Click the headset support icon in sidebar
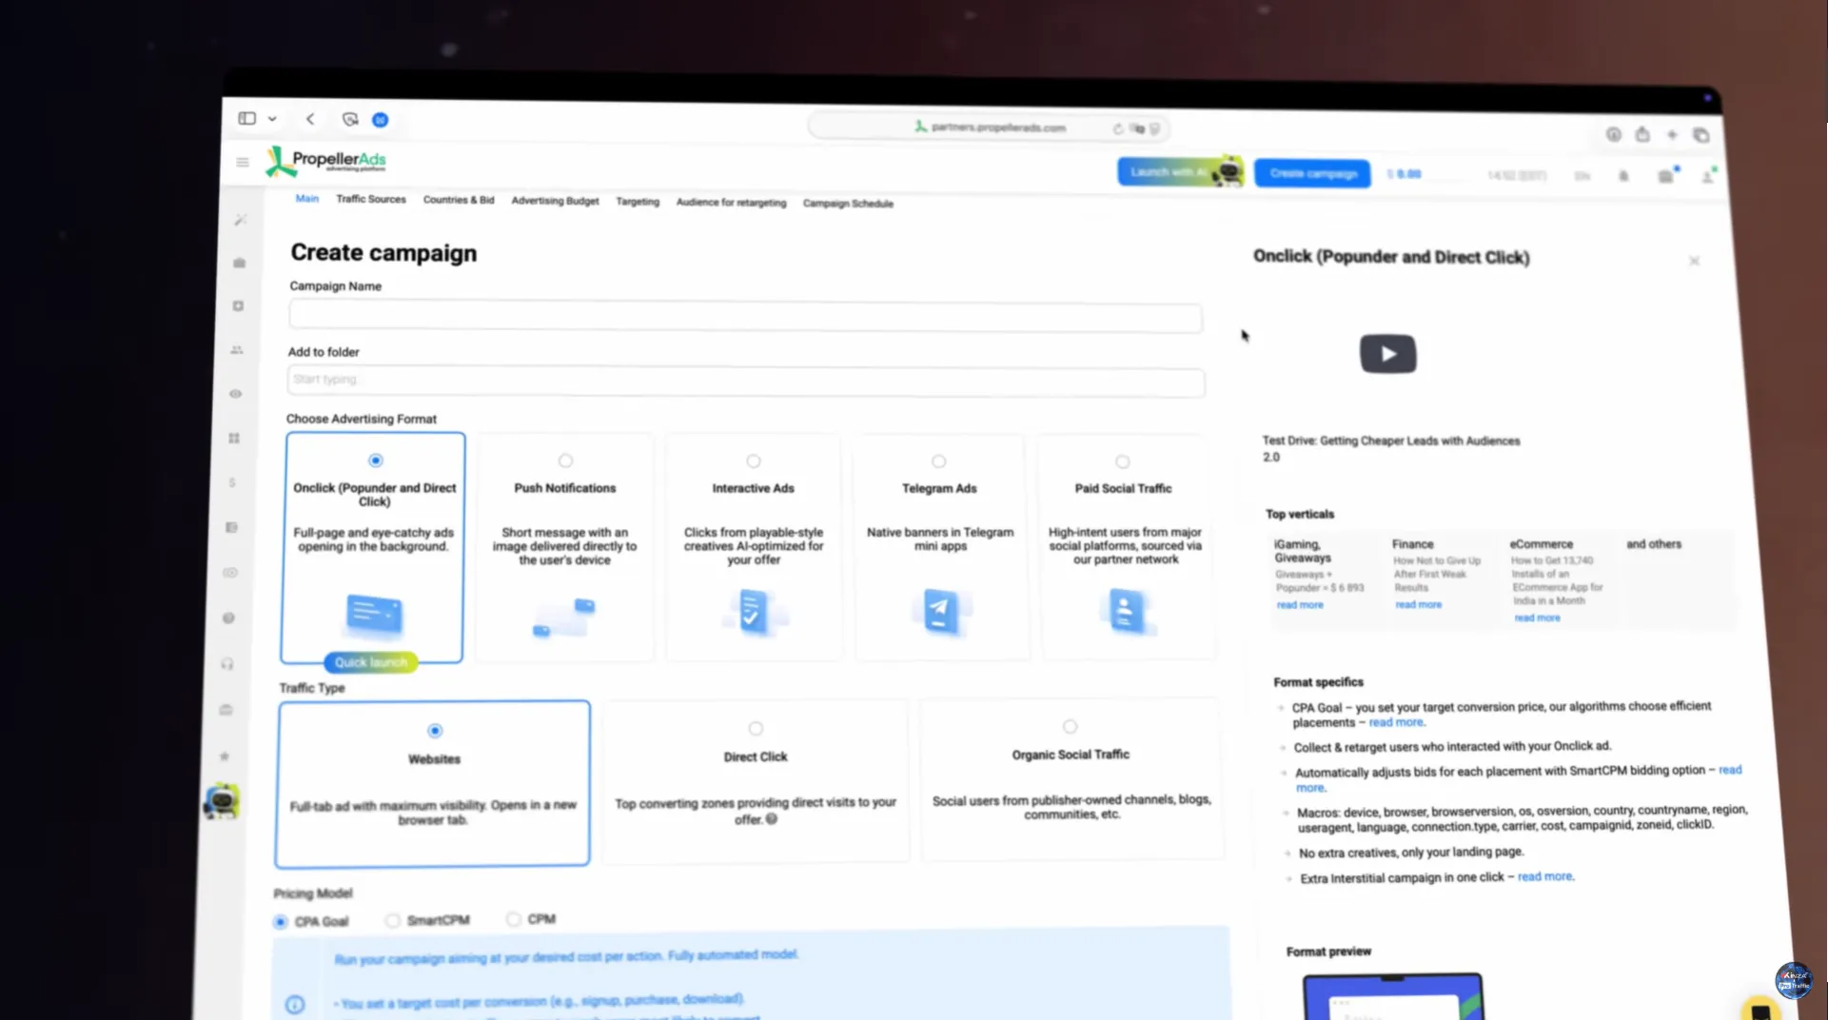This screenshot has height=1020, width=1828. (227, 664)
